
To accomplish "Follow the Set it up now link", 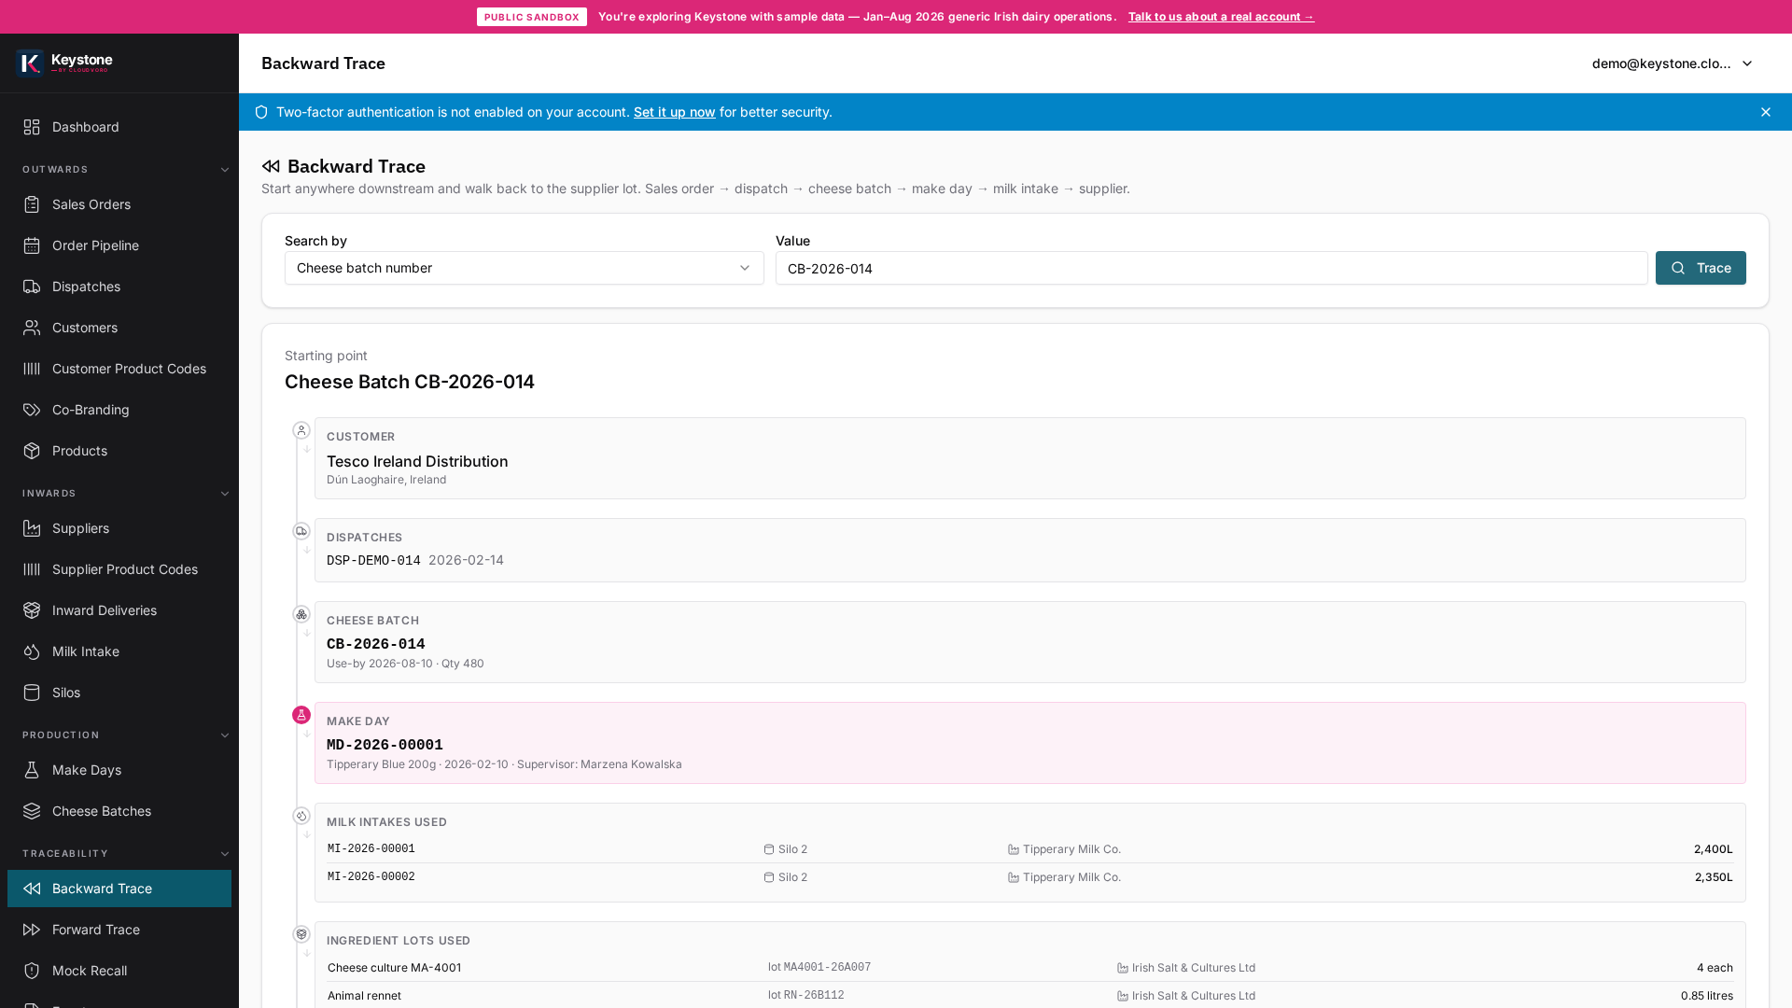I will (x=674, y=112).
